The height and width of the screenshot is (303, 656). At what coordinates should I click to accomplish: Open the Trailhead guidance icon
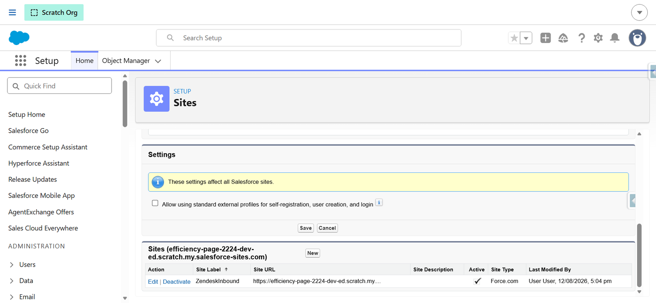click(x=563, y=38)
